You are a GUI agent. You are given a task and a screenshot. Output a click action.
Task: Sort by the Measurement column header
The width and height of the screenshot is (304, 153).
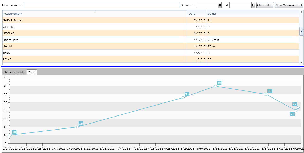click(x=95, y=14)
